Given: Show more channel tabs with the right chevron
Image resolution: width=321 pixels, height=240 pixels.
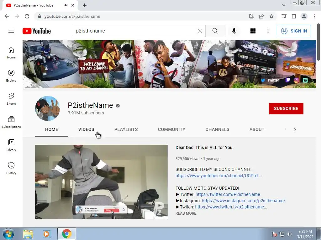Looking at the screenshot, I should pos(295,130).
